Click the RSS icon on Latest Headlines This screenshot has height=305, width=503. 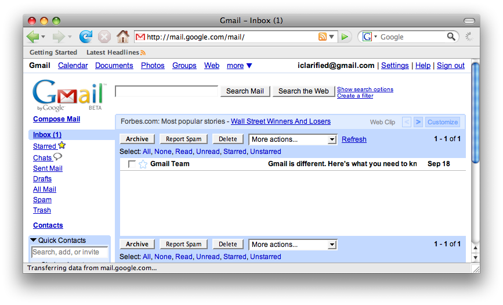[x=143, y=53]
